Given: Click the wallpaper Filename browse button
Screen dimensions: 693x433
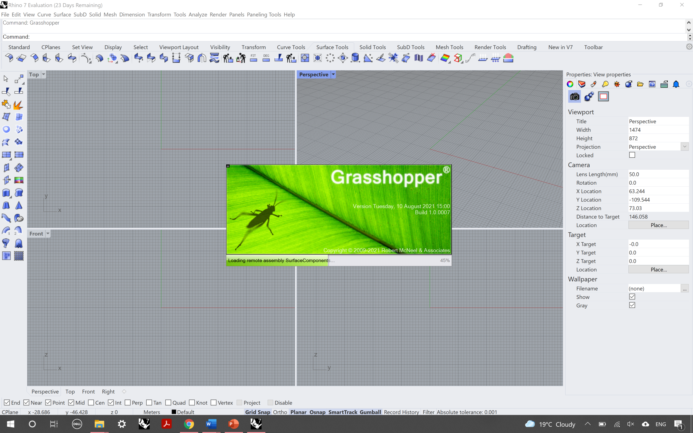Looking at the screenshot, I should pyautogui.click(x=685, y=288).
